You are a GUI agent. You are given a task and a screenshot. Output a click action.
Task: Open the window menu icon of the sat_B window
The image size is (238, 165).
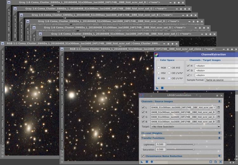point(21,15)
